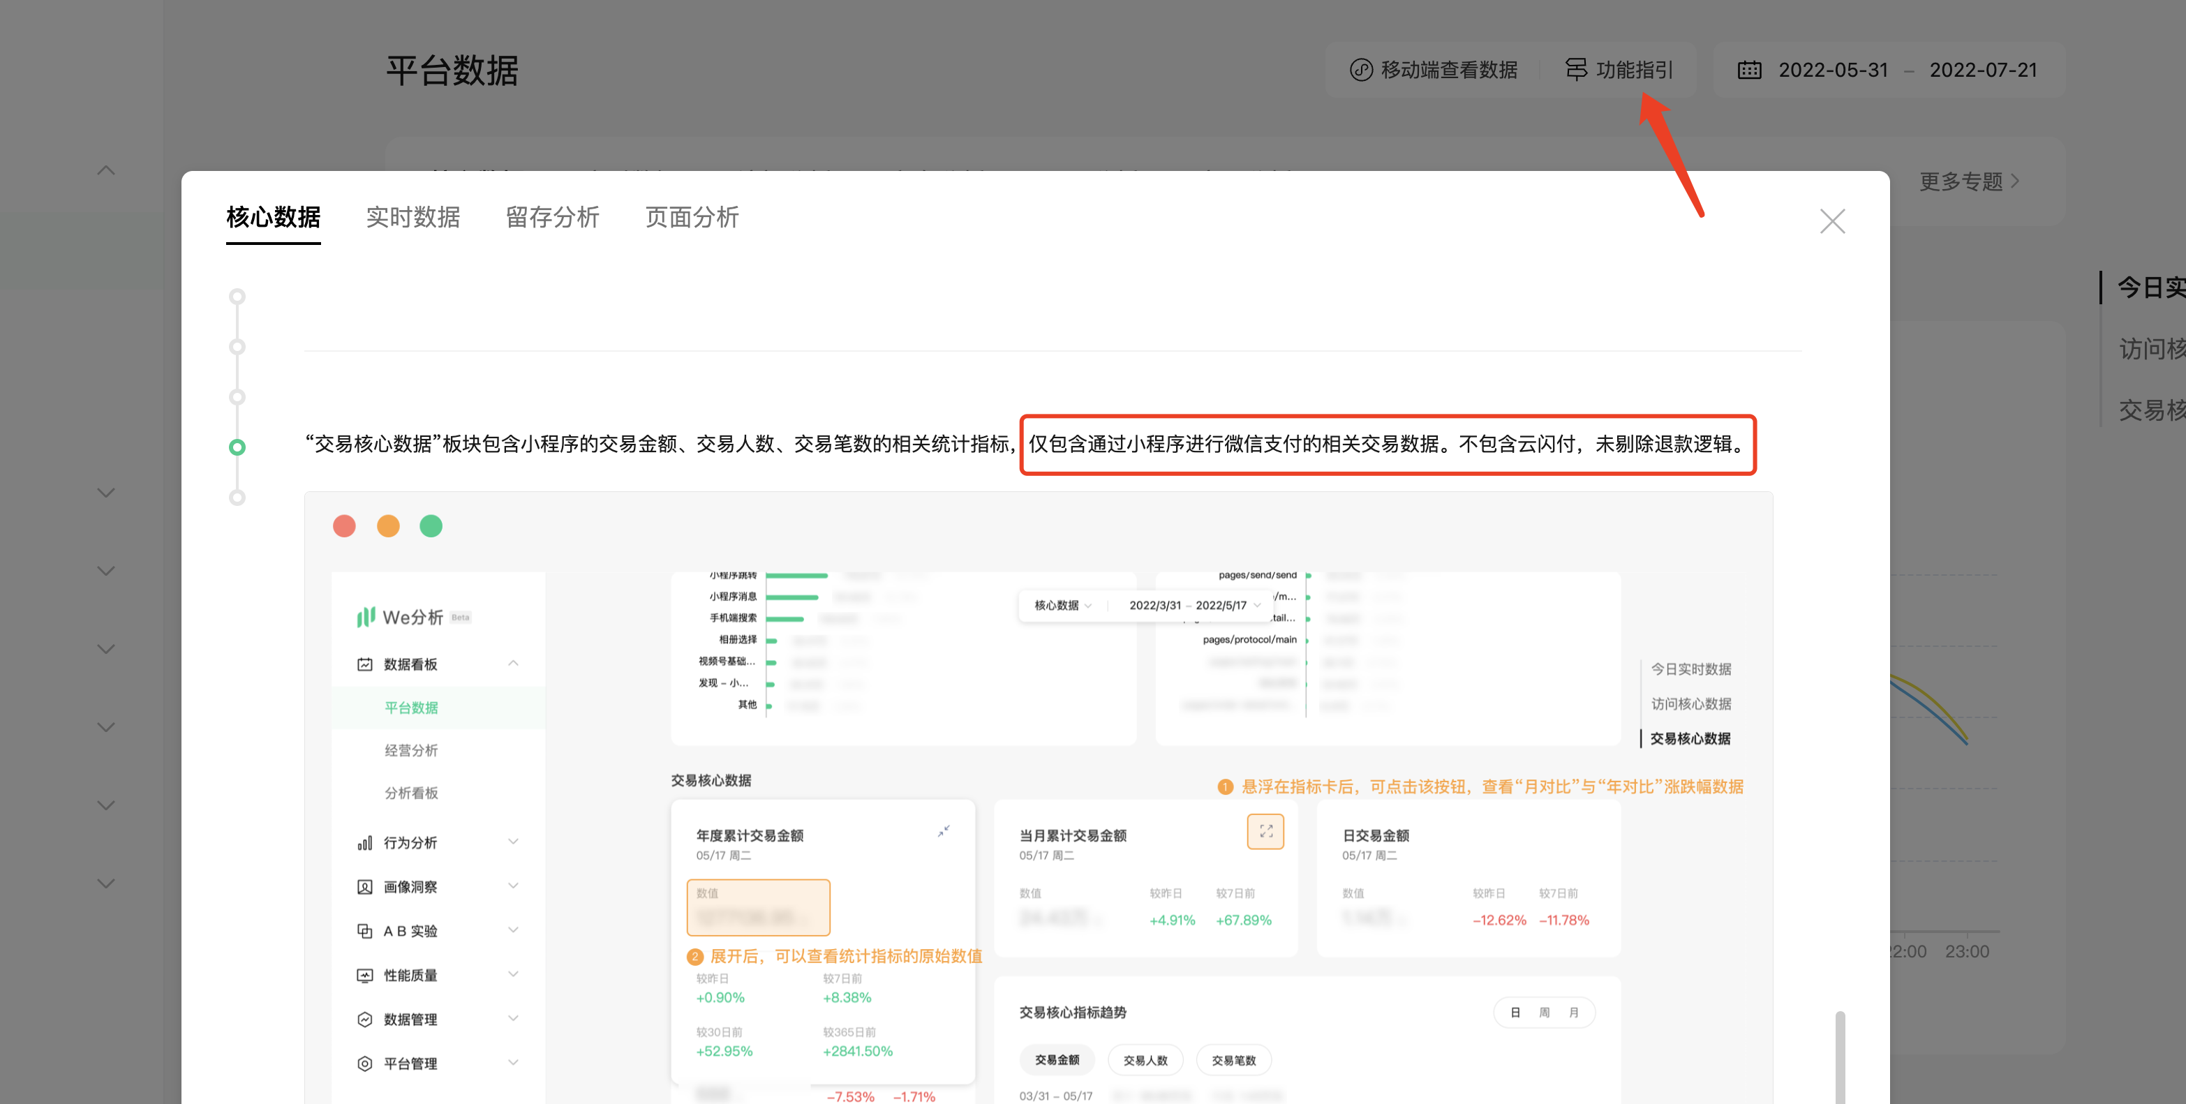Click the calendar icon by date range
Viewport: 2186px width, 1104px height.
[1749, 70]
